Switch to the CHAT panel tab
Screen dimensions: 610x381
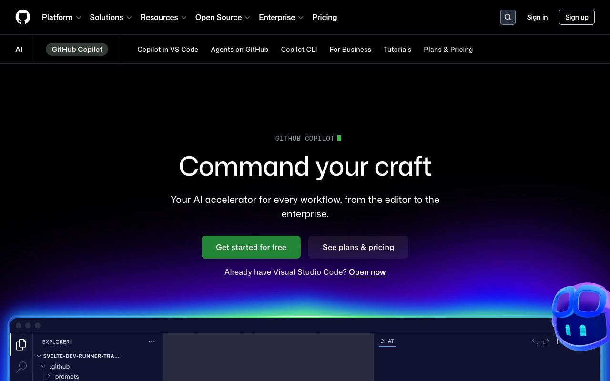point(387,341)
